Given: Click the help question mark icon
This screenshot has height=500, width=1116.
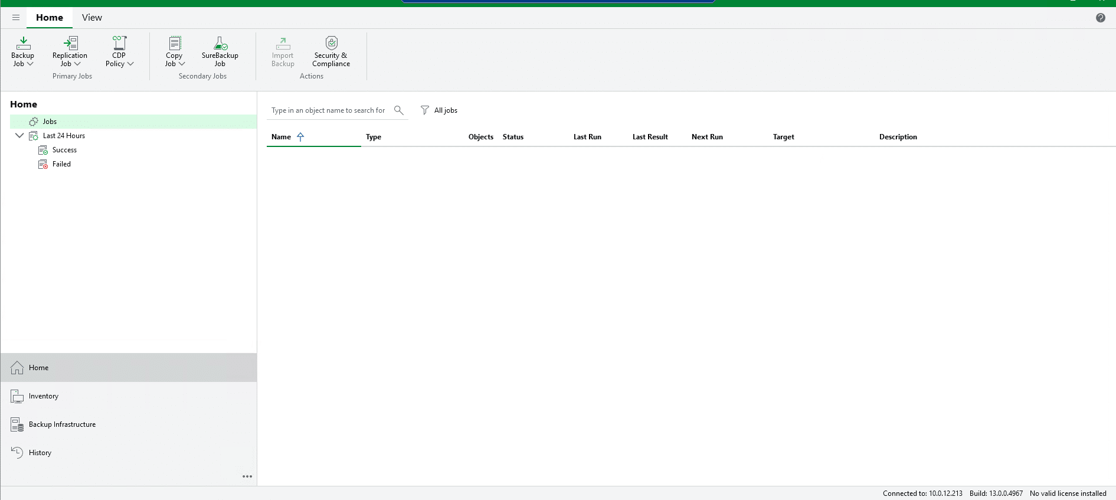Looking at the screenshot, I should [x=1100, y=18].
